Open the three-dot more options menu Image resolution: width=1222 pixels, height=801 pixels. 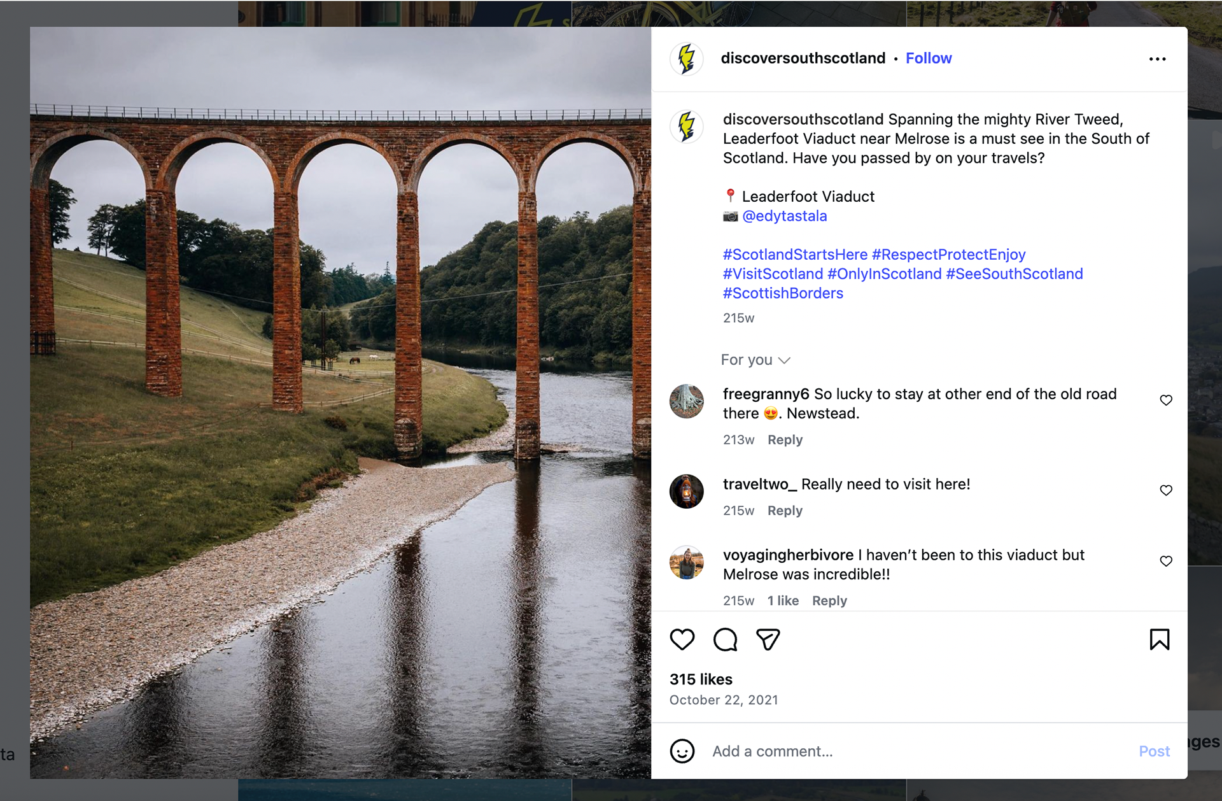pyautogui.click(x=1157, y=59)
